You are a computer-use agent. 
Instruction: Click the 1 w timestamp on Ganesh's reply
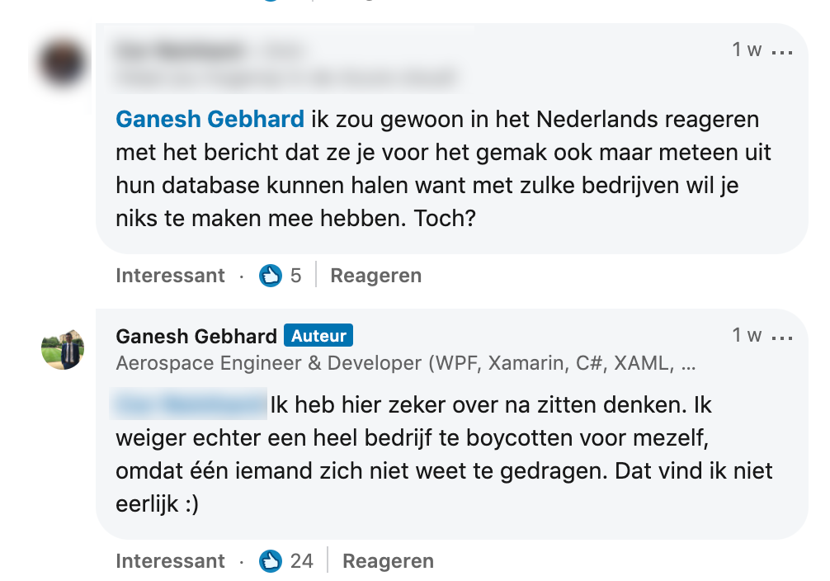[747, 335]
